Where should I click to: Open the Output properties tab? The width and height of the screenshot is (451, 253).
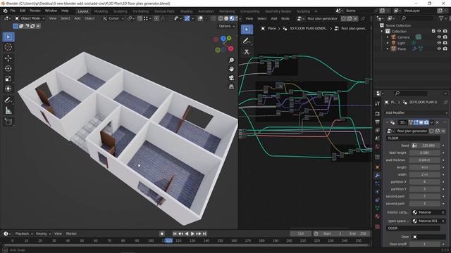[378, 122]
